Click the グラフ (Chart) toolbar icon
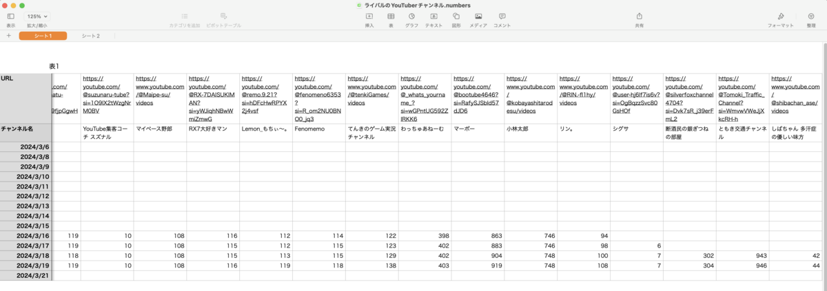827x291 pixels. [411, 16]
